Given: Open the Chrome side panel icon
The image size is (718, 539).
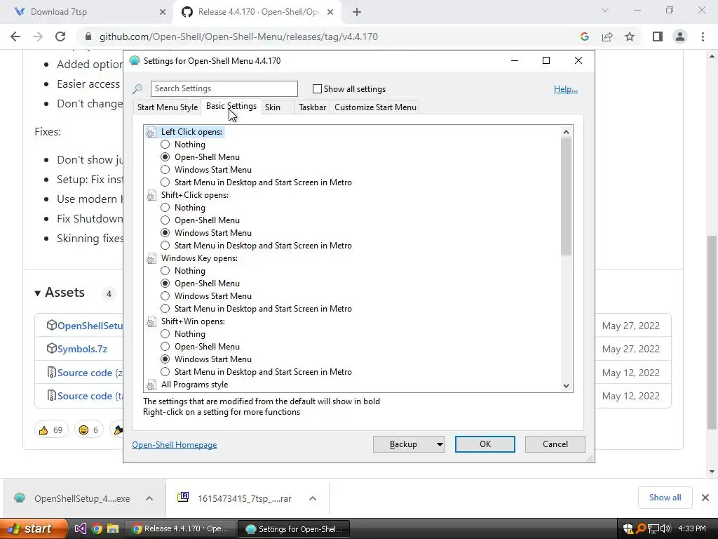Looking at the screenshot, I should pos(658,36).
